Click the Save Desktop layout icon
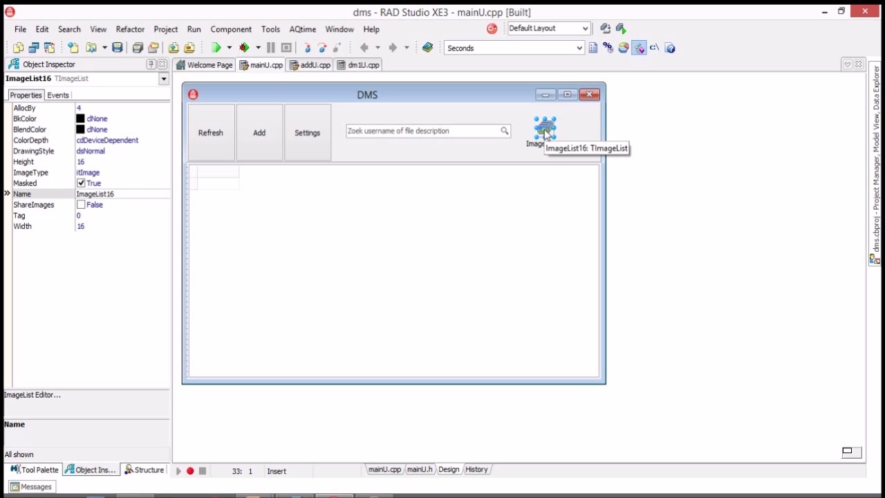 tap(606, 28)
